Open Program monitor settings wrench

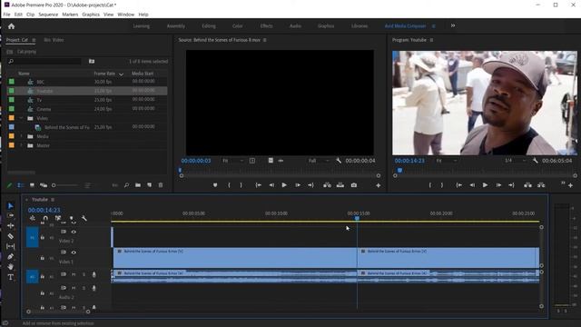click(x=535, y=161)
